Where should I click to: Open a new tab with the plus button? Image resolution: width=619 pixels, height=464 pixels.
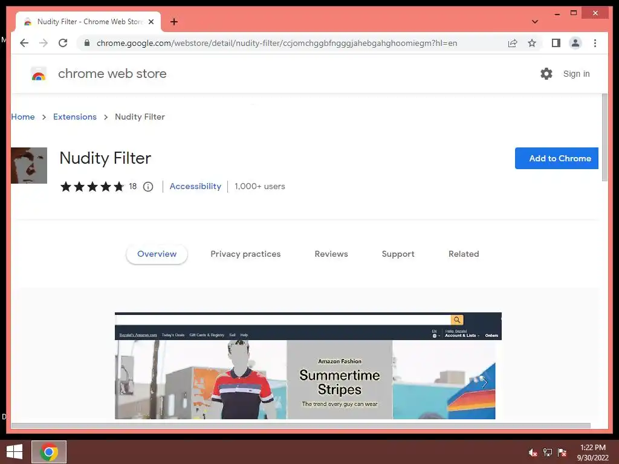(174, 22)
